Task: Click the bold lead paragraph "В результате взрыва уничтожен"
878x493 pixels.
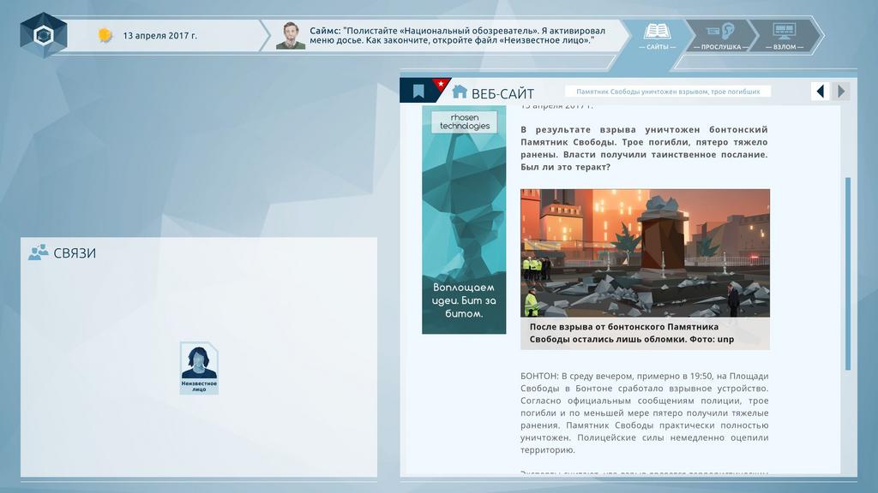Action: [644, 148]
